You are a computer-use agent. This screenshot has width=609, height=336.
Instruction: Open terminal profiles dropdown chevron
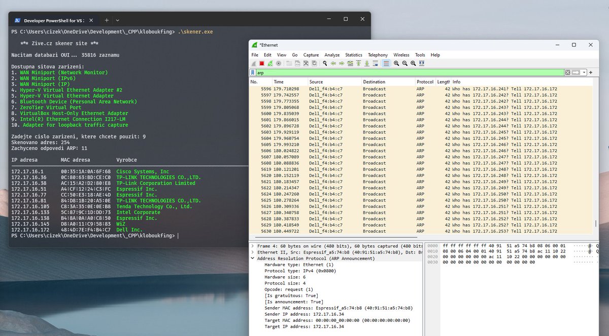(x=118, y=20)
